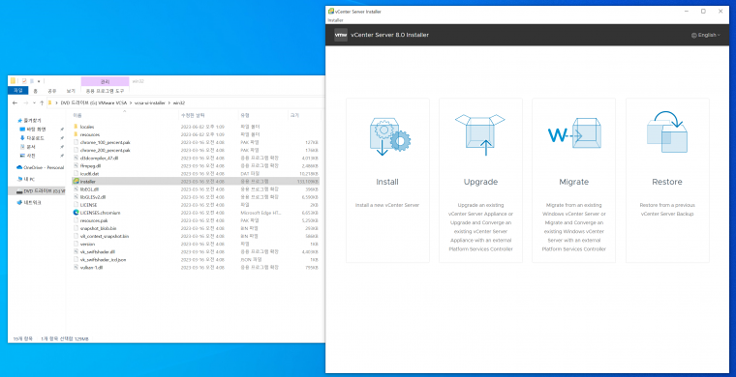Viewport: 736px width, 377px height.
Task: Select 내 PC in navigation pane
Action: pos(26,180)
